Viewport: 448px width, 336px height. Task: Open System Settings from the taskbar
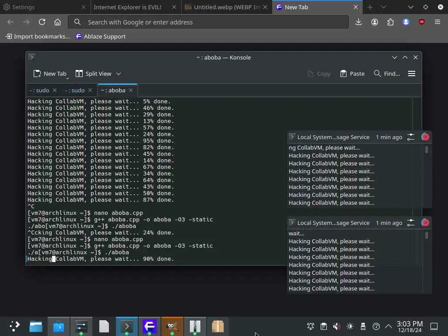[81, 326]
